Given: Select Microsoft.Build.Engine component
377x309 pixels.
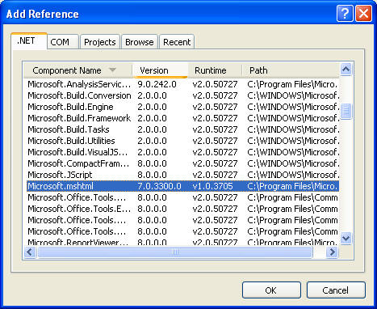Looking at the screenshot, I should (x=182, y=107).
